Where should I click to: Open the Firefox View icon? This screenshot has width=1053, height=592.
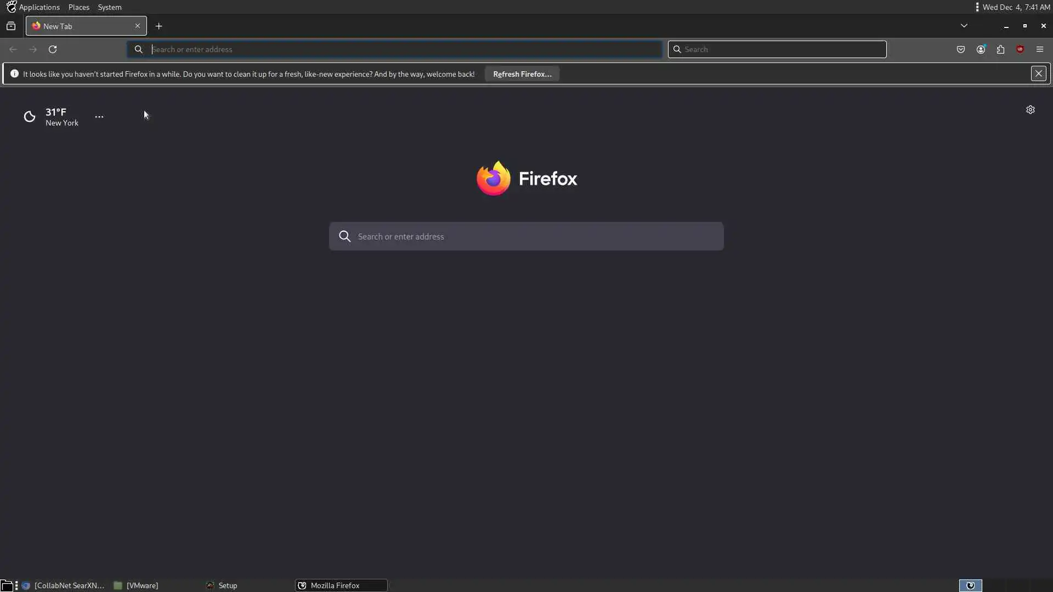(11, 26)
